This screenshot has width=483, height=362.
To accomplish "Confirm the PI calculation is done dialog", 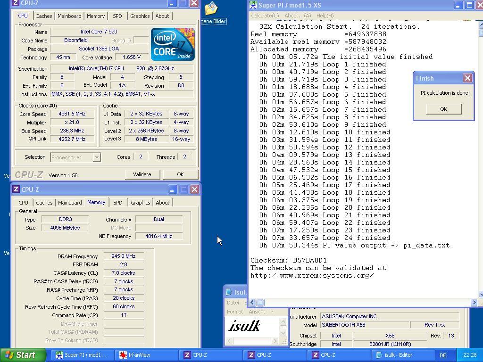I will tap(443, 109).
